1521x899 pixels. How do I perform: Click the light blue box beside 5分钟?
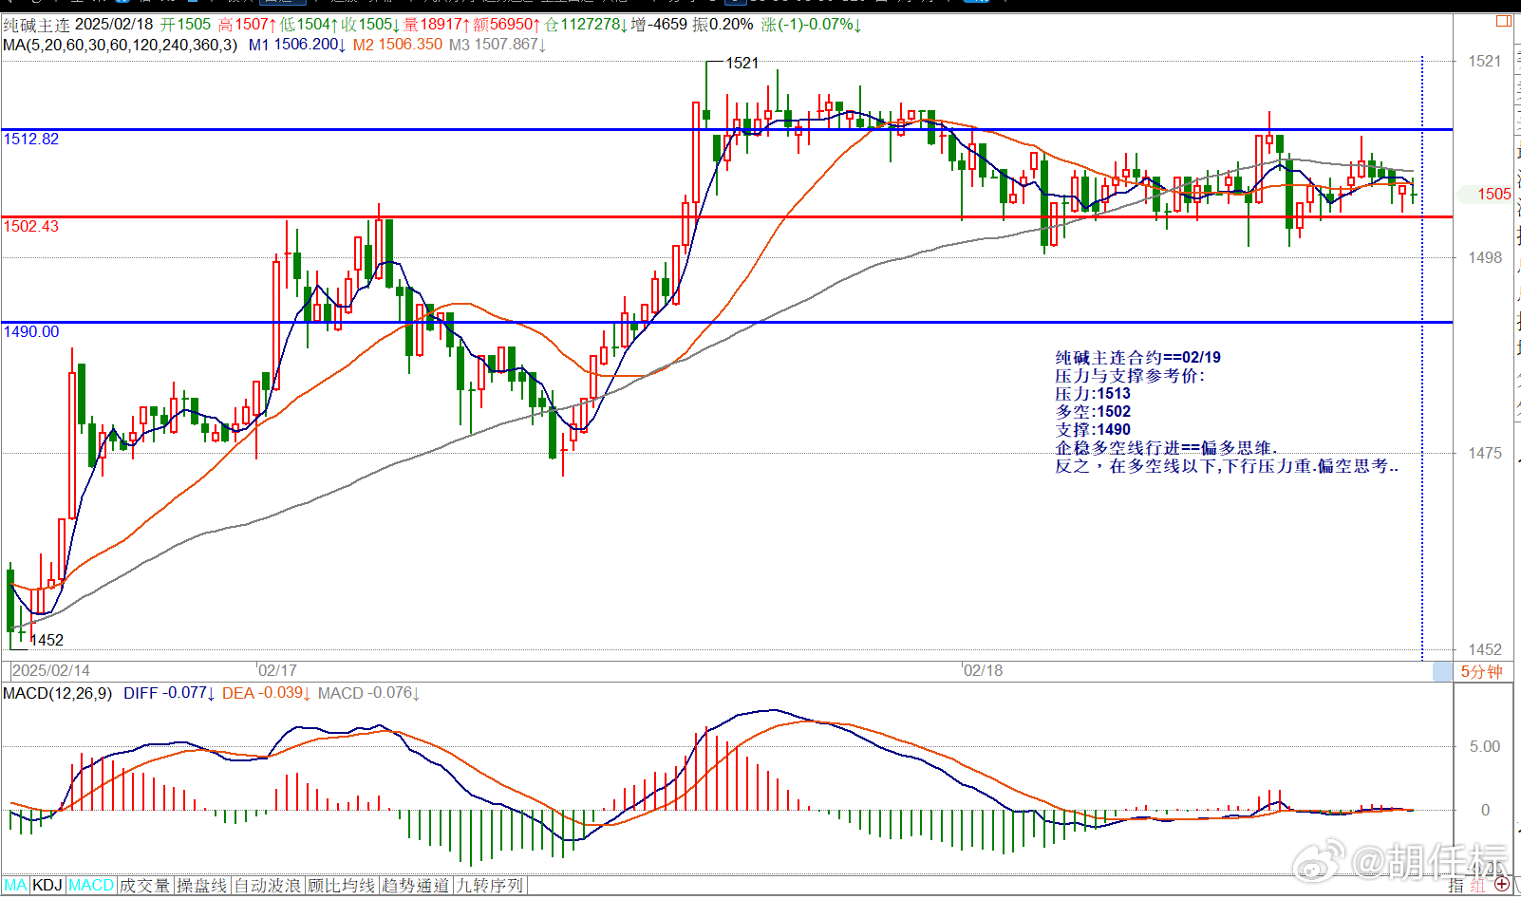tap(1442, 672)
